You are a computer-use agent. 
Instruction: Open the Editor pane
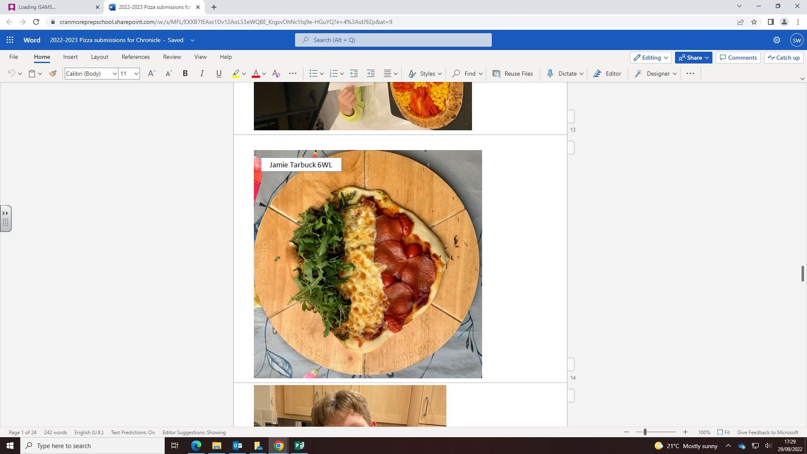607,74
